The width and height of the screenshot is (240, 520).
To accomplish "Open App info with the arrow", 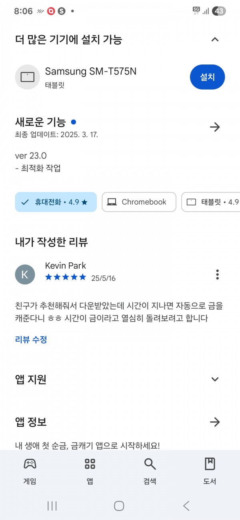I will pyautogui.click(x=215, y=422).
